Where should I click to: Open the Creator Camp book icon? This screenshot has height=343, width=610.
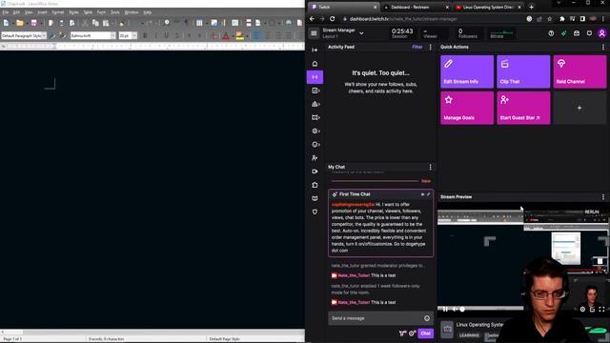pos(315,198)
